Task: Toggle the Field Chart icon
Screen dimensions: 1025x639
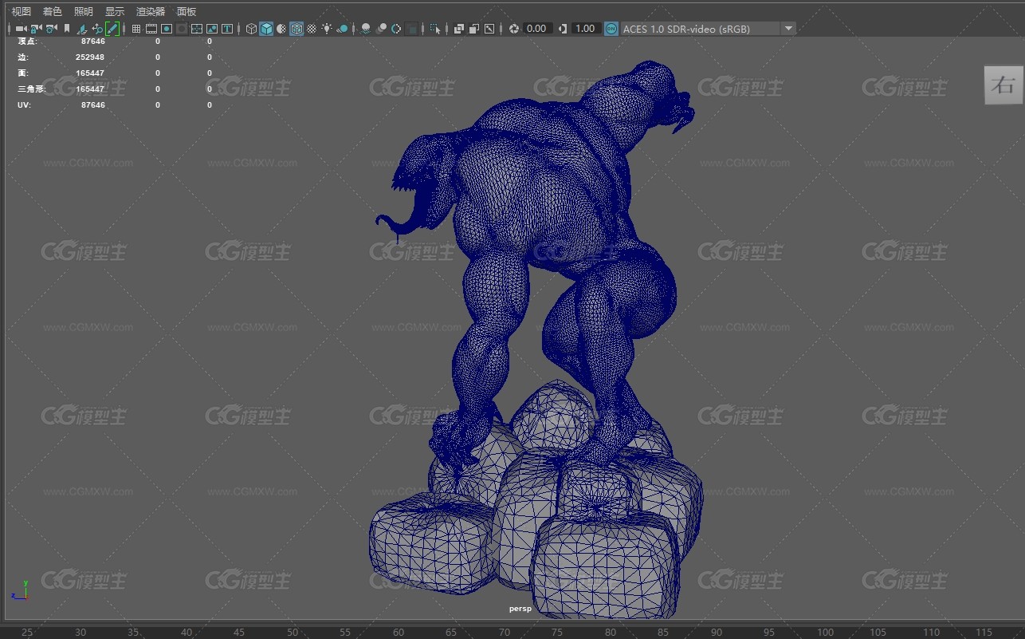Action: point(197,29)
